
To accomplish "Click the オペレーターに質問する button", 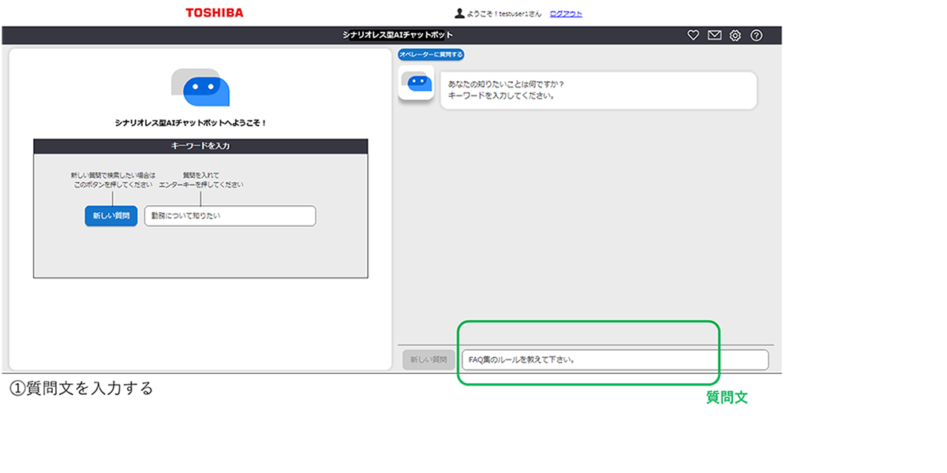I will pos(431,54).
